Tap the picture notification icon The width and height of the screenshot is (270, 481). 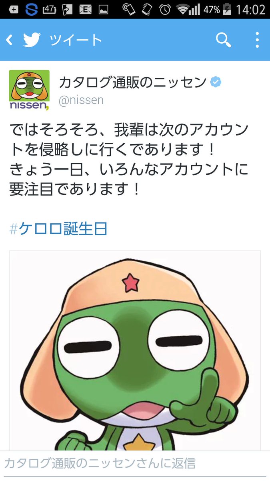102,9
